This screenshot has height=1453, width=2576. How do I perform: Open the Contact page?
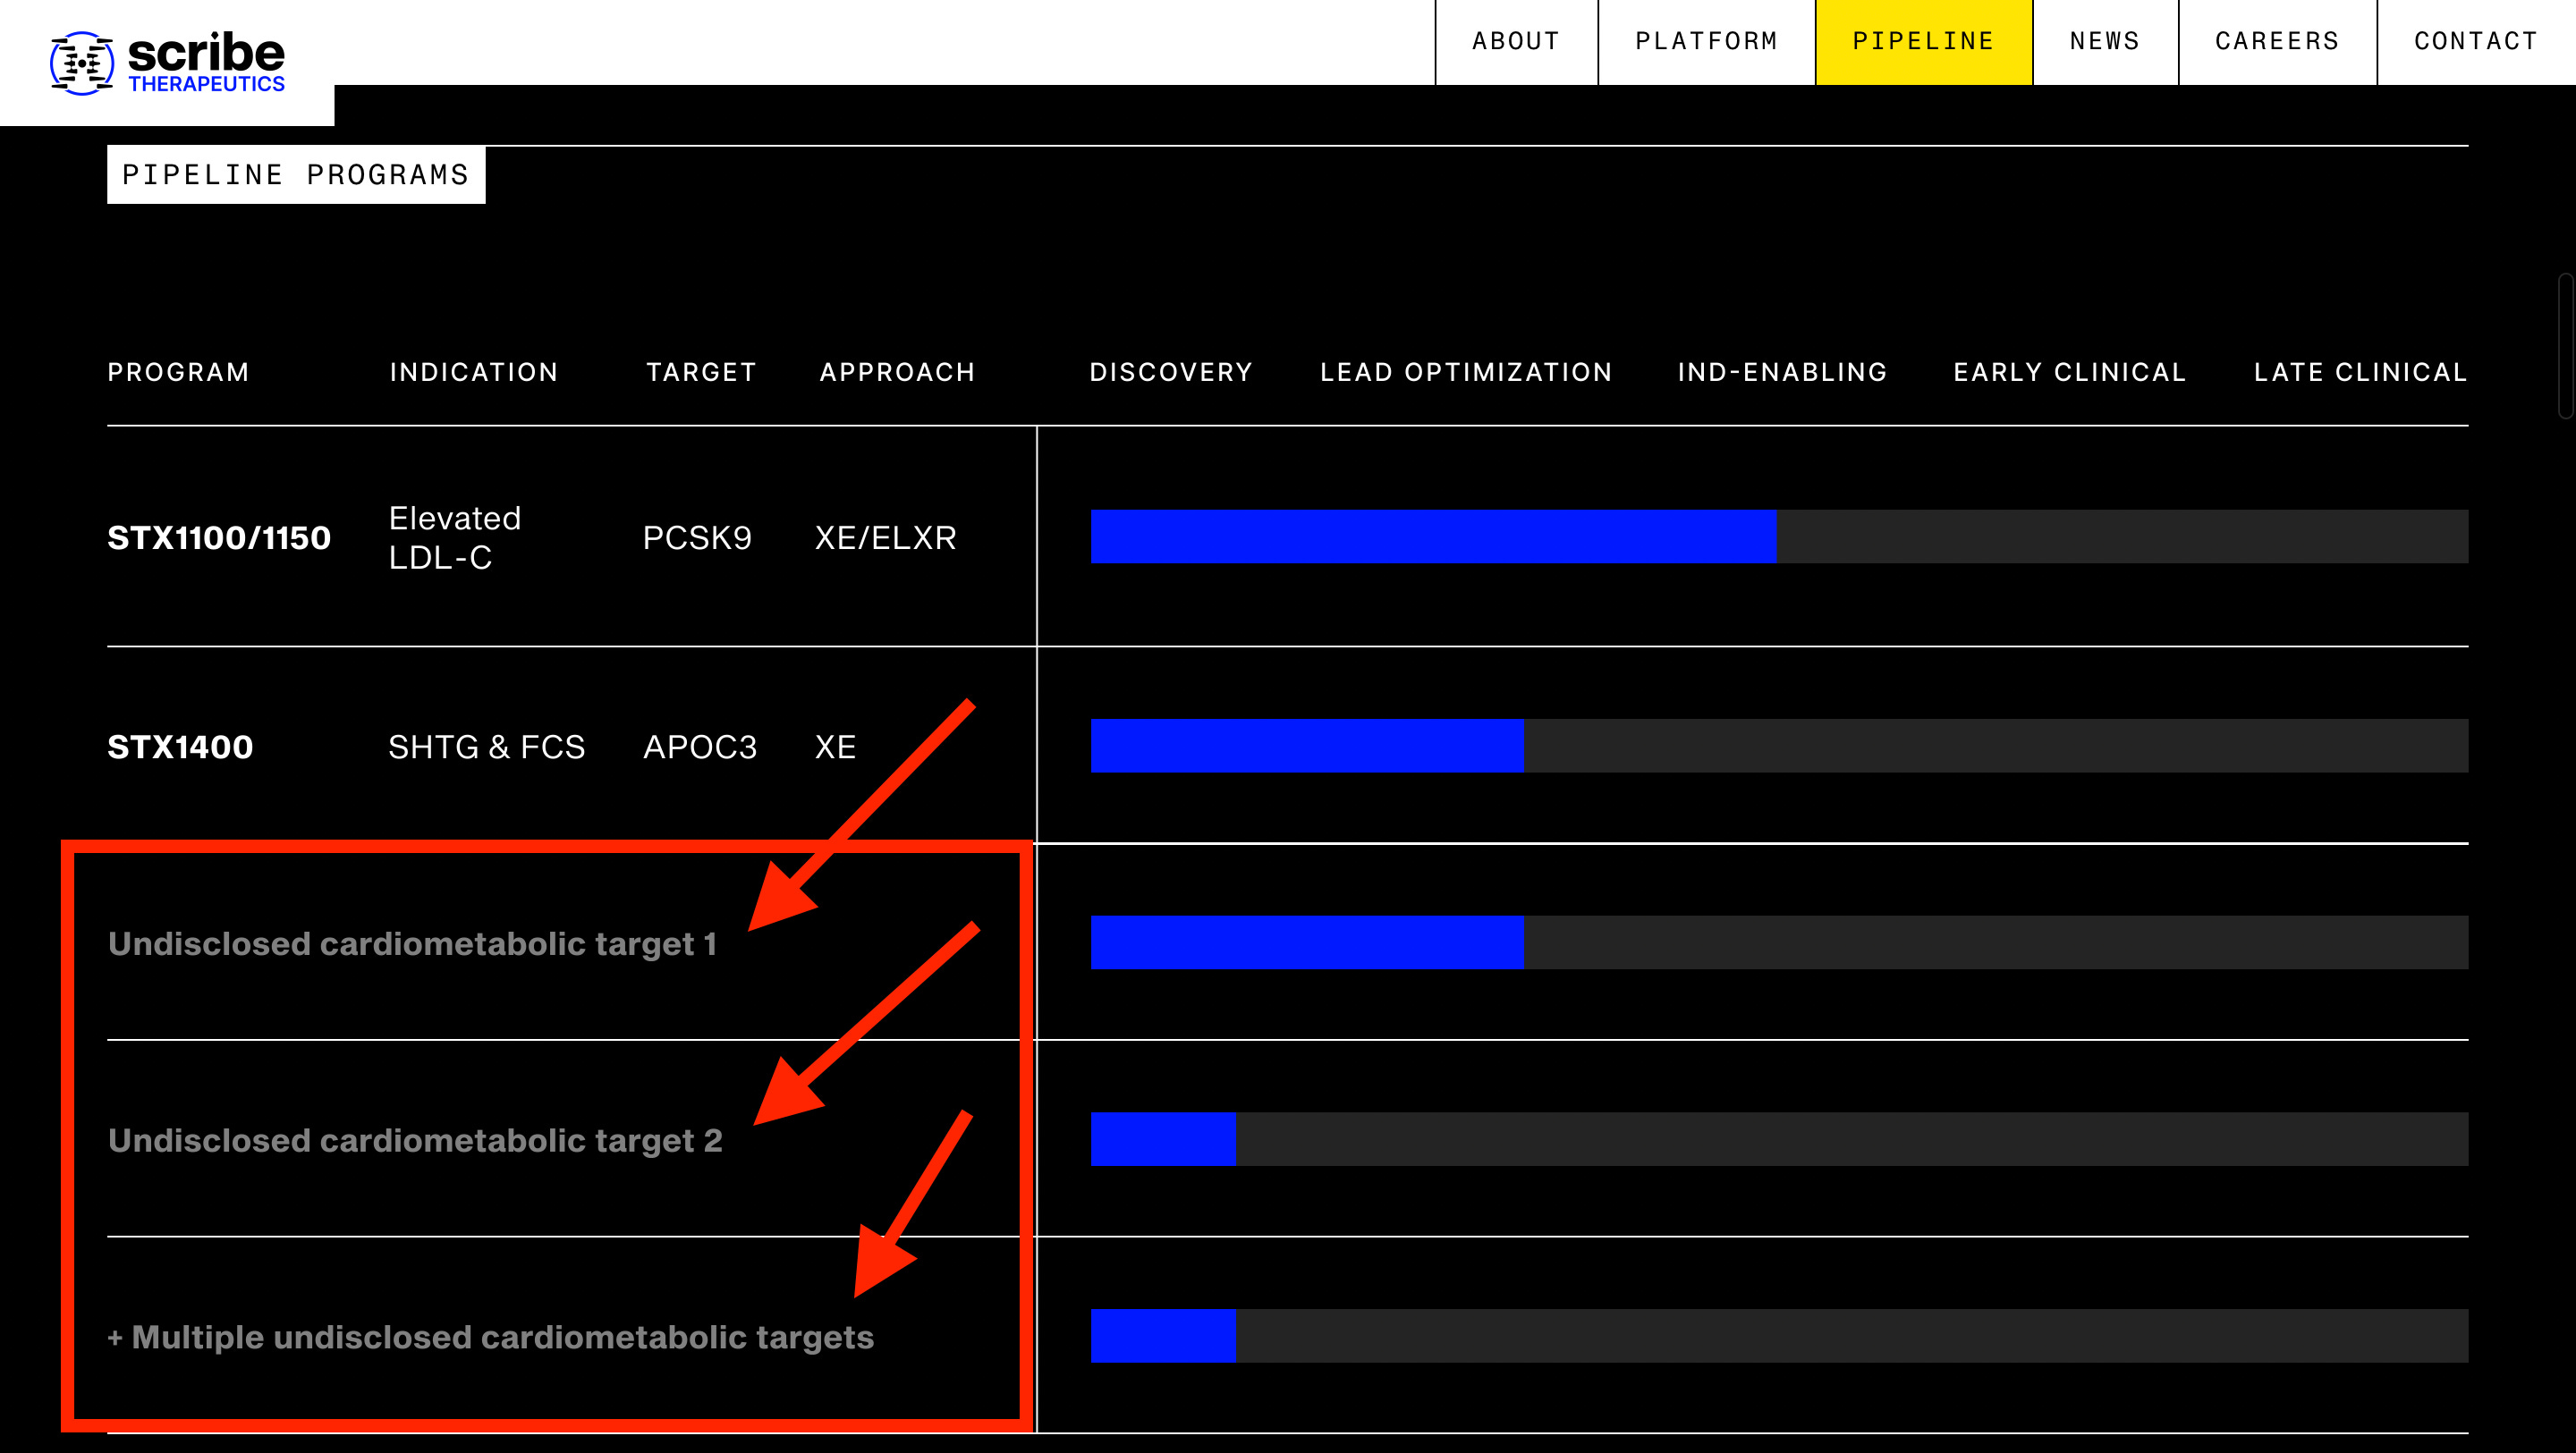click(x=2475, y=41)
